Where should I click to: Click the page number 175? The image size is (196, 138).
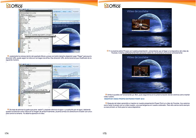pos(105,133)
